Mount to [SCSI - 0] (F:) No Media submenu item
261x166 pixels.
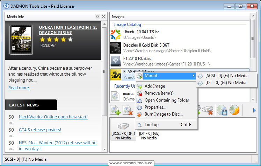point(226,76)
